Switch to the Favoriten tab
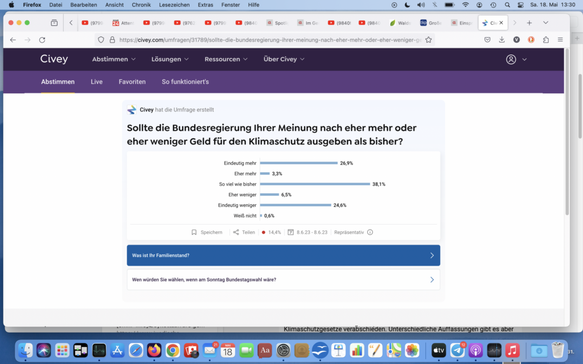This screenshot has width=583, height=364. point(132,82)
